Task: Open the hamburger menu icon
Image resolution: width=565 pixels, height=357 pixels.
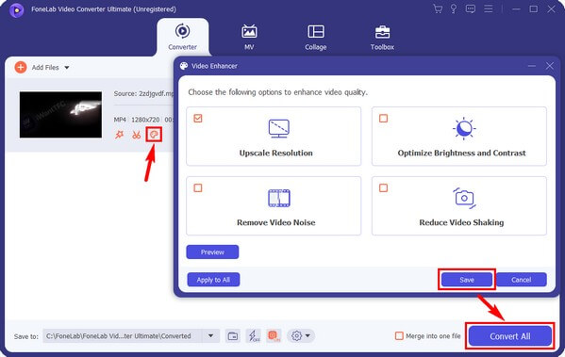Action: [489, 8]
